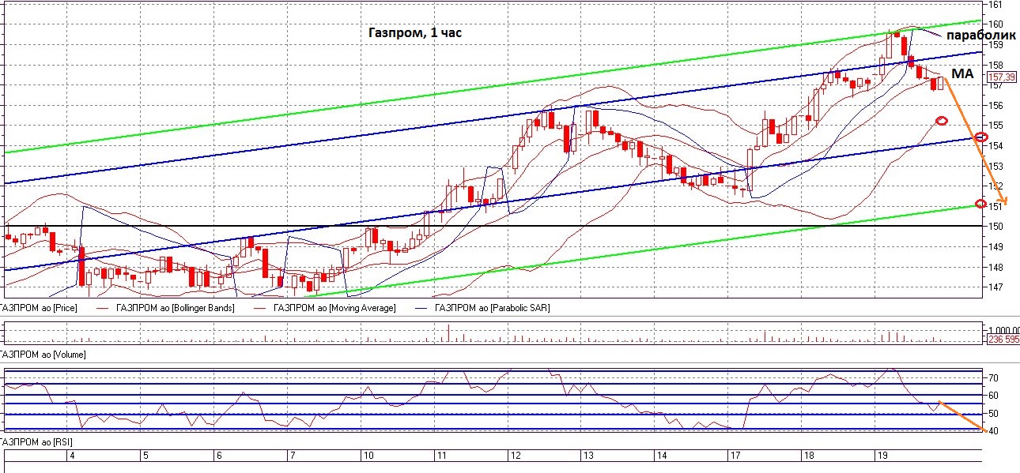Click price axis label 158
Screen dimensions: 1020x473
(996, 65)
